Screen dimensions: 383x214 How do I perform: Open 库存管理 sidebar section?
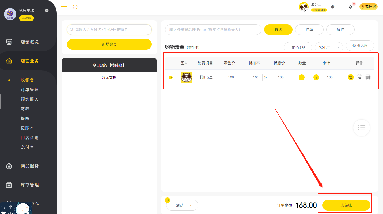pos(30,185)
